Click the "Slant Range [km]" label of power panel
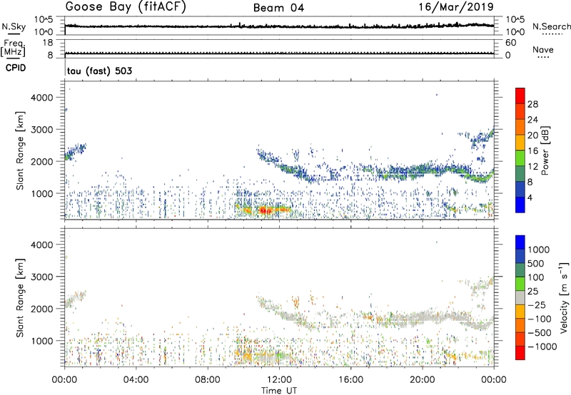The height and width of the screenshot is (395, 571). pyautogui.click(x=20, y=150)
